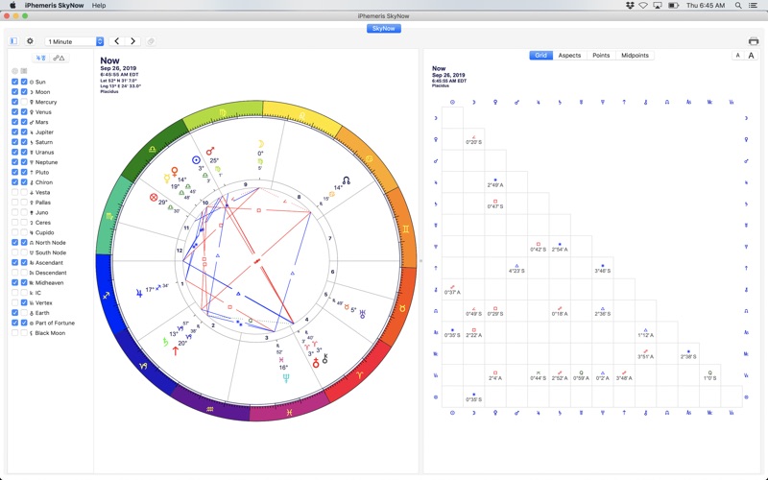Enable the left checkbox for Black Moon
This screenshot has width=768, height=480.
point(14,332)
